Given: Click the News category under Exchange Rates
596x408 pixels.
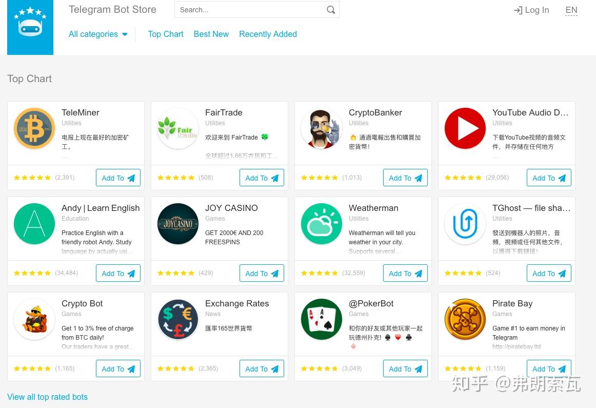Looking at the screenshot, I should coord(213,314).
